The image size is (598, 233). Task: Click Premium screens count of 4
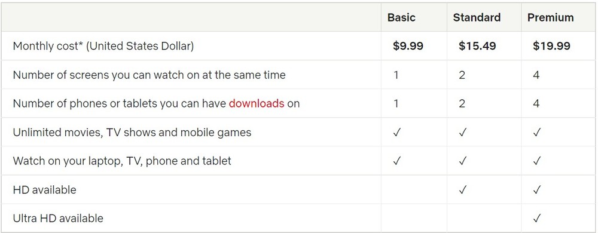(536, 75)
